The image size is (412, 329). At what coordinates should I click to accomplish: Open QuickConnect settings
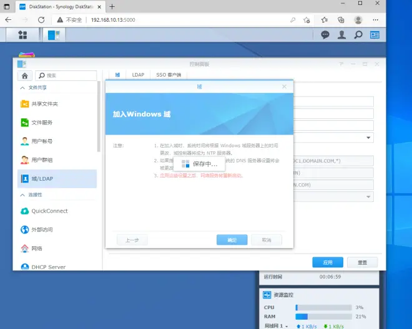49,211
